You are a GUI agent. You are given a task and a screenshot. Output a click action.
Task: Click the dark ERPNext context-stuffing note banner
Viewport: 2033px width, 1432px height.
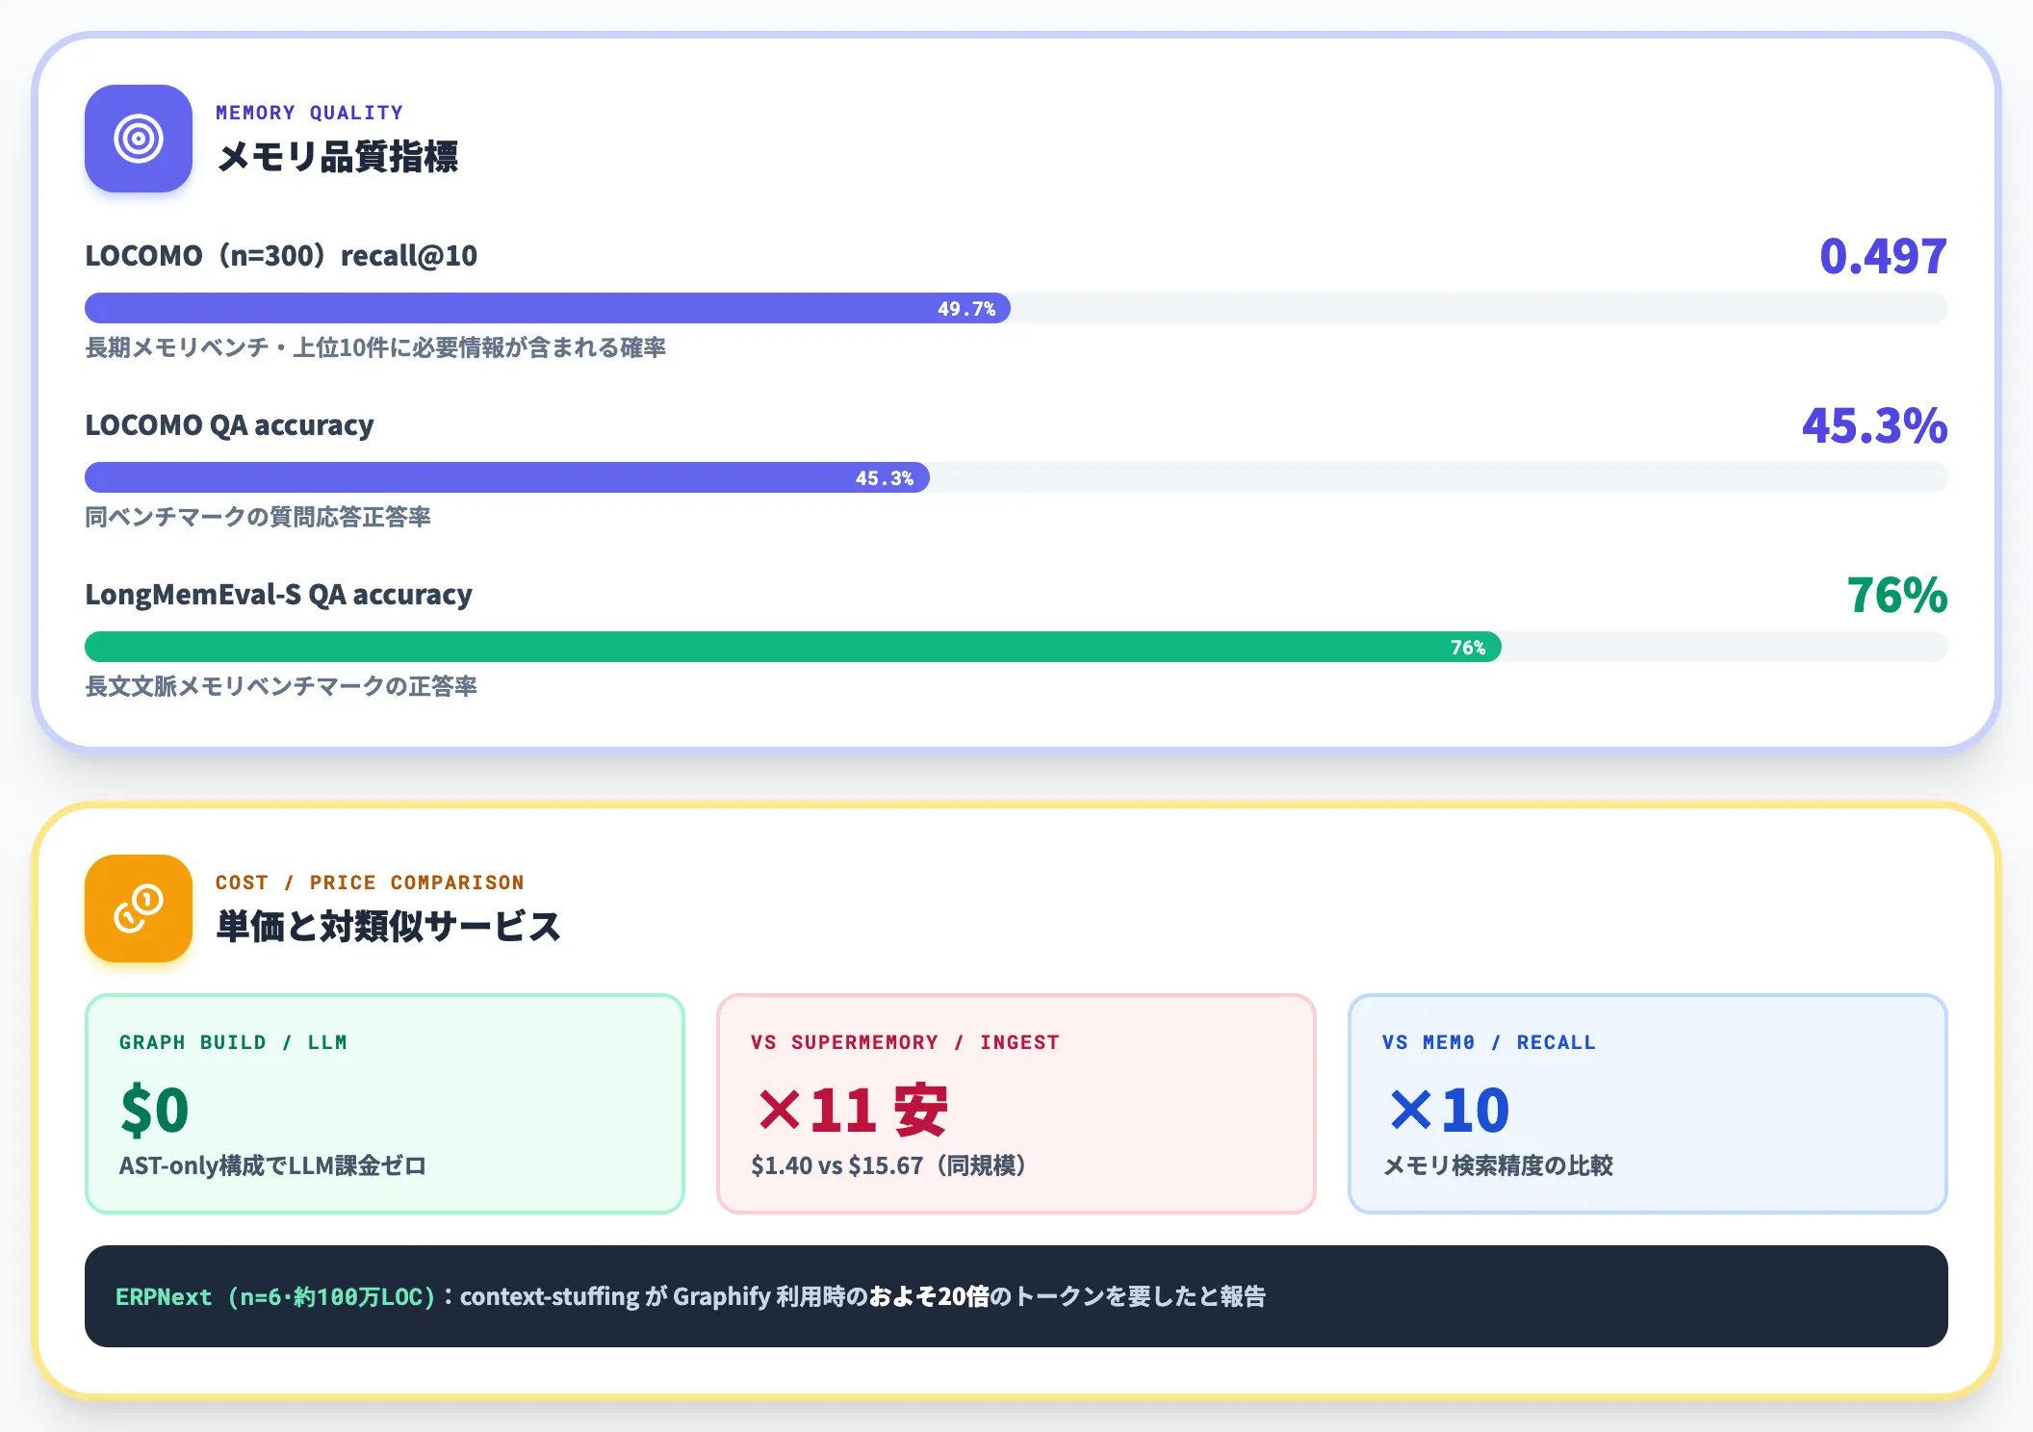pyautogui.click(x=1016, y=1296)
